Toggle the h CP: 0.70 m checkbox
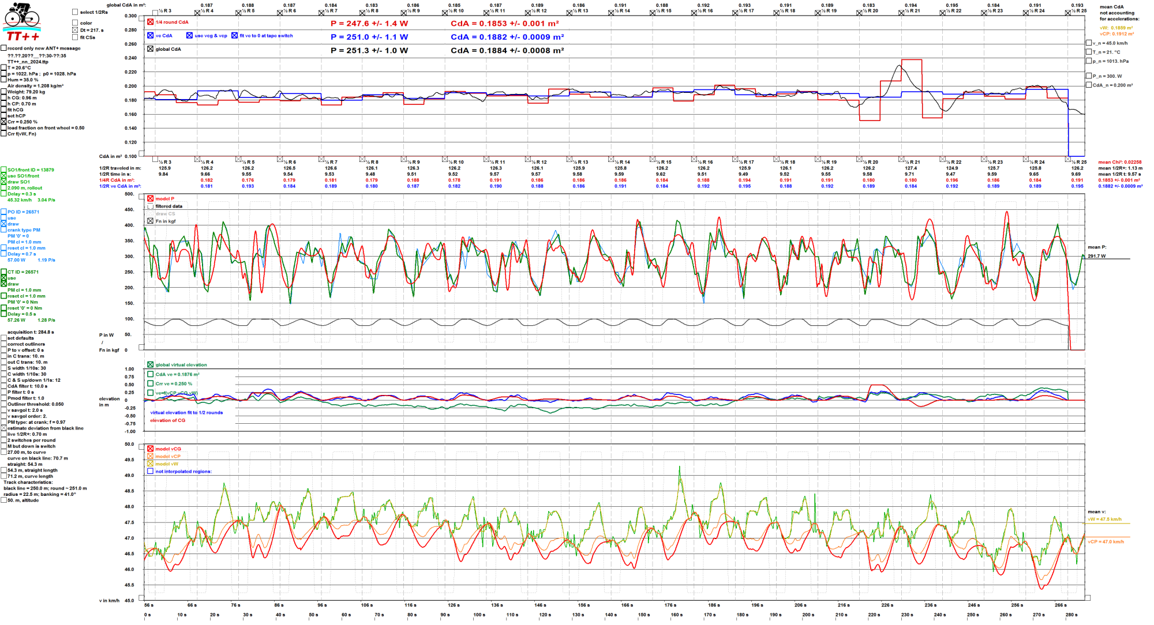 tap(3, 104)
